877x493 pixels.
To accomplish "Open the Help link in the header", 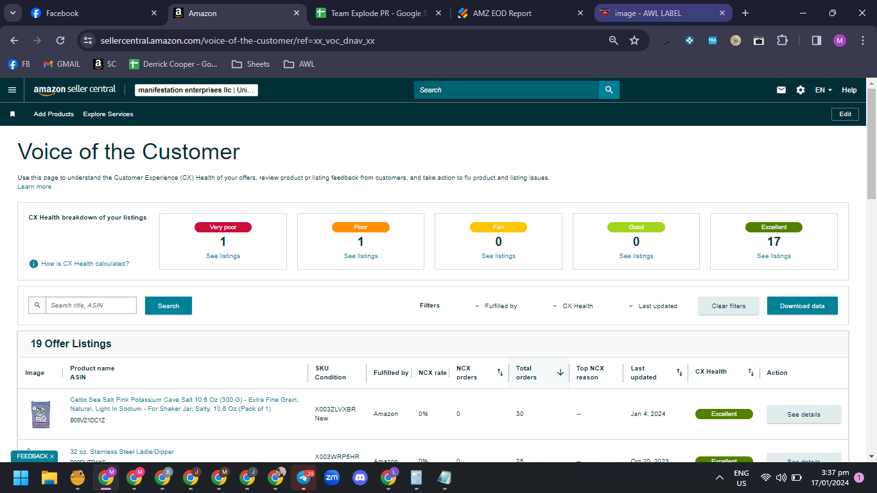I will [849, 90].
